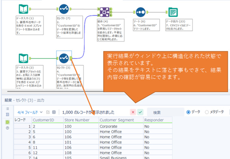Image resolution: width=230 pixels, height=159 pixels.
Task: Click the green output anchor in results sidebar
Action: (7, 122)
